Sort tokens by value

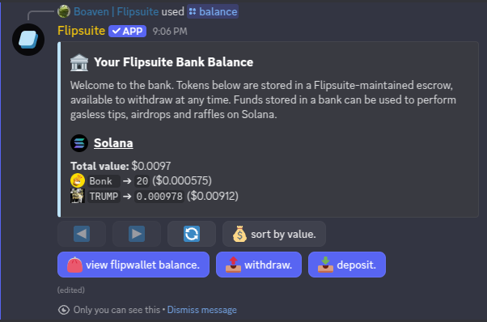[x=274, y=234]
